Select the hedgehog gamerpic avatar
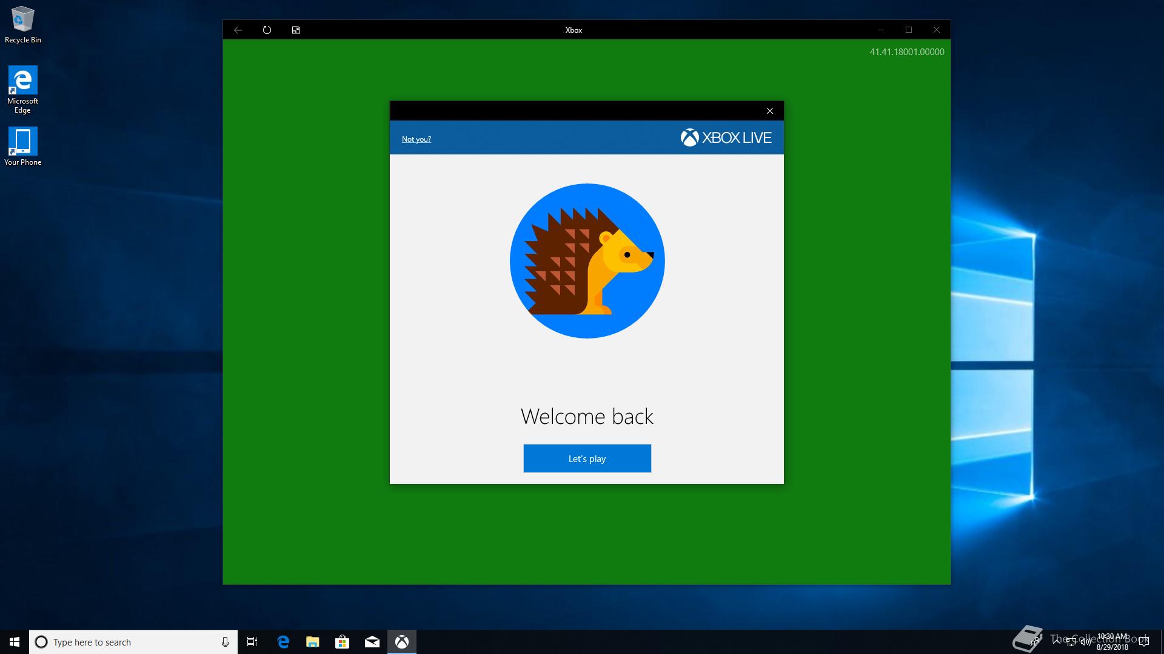 [x=587, y=261]
